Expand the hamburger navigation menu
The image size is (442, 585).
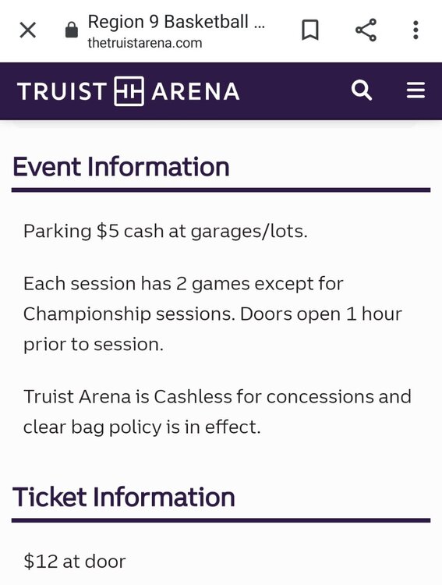click(x=416, y=90)
